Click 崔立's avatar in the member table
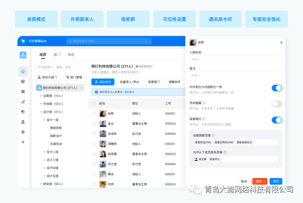 tap(103, 123)
